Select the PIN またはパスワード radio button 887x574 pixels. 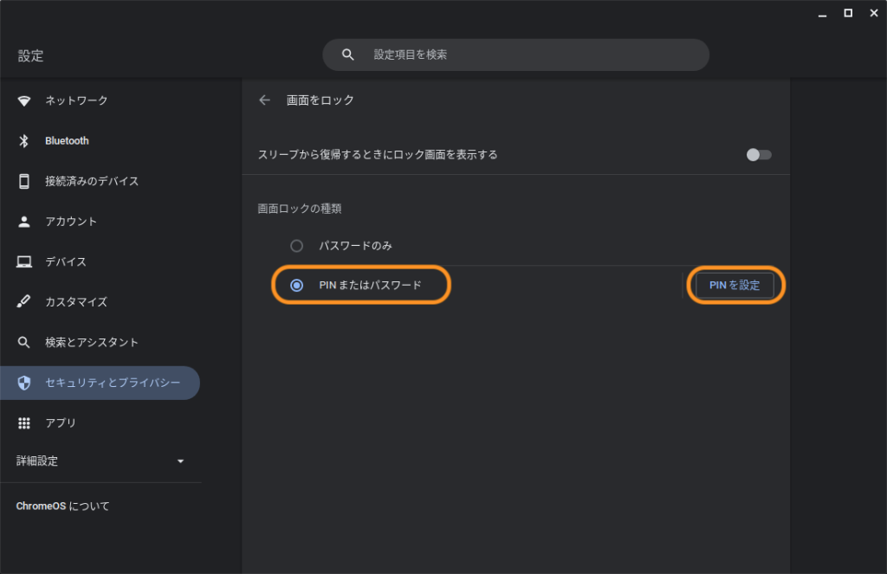[x=296, y=286]
